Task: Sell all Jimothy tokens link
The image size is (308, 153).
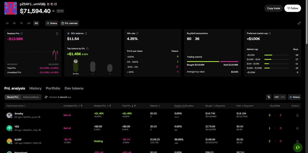Action: click(x=67, y=115)
